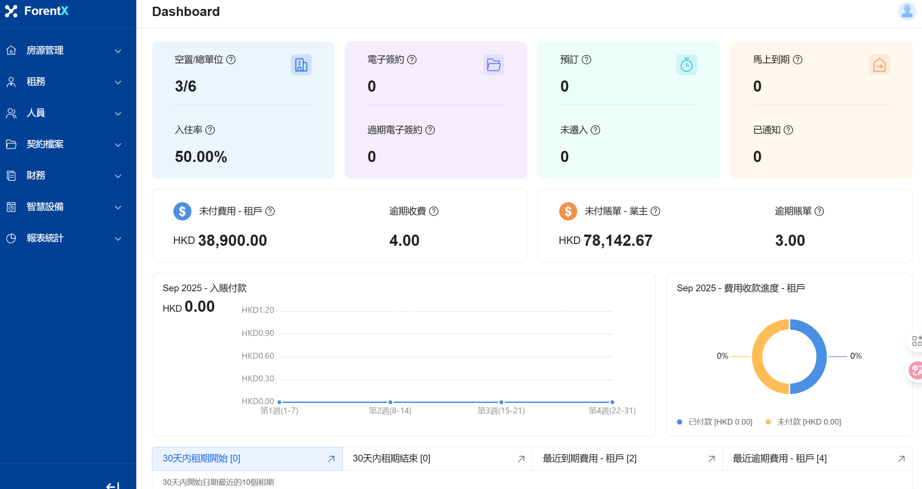922x489 pixels.
Task: Click the orange dollar icon for 未付賬單 - 業主
Action: point(568,211)
